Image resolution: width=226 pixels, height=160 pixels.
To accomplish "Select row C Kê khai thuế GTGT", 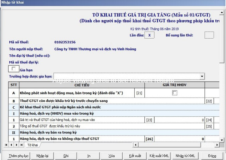I will click(114, 107).
